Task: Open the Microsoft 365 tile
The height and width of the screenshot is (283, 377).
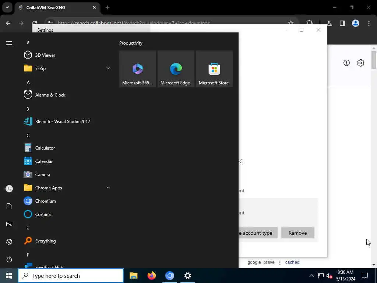Action: tap(138, 69)
